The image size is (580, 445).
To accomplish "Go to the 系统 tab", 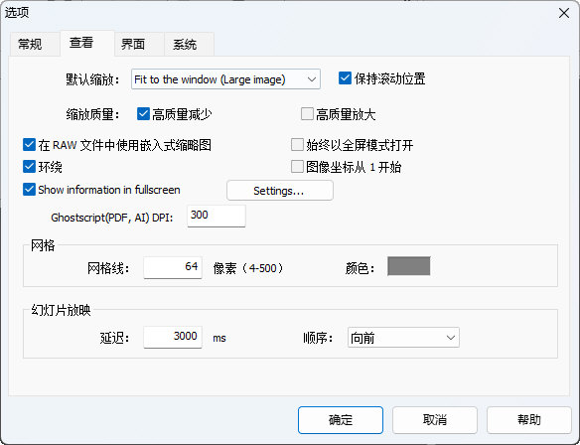I will pyautogui.click(x=189, y=45).
